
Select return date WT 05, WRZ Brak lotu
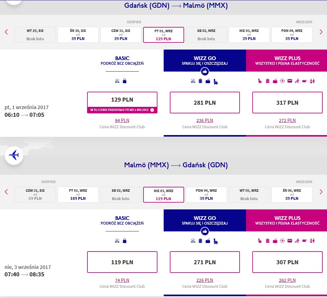(x=249, y=195)
